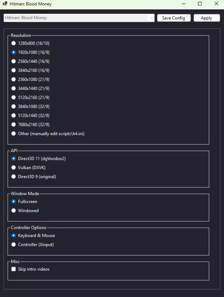This screenshot has width=224, height=297.
Task: Enable the Skip intro videos checkbox
Action: (x=14, y=269)
